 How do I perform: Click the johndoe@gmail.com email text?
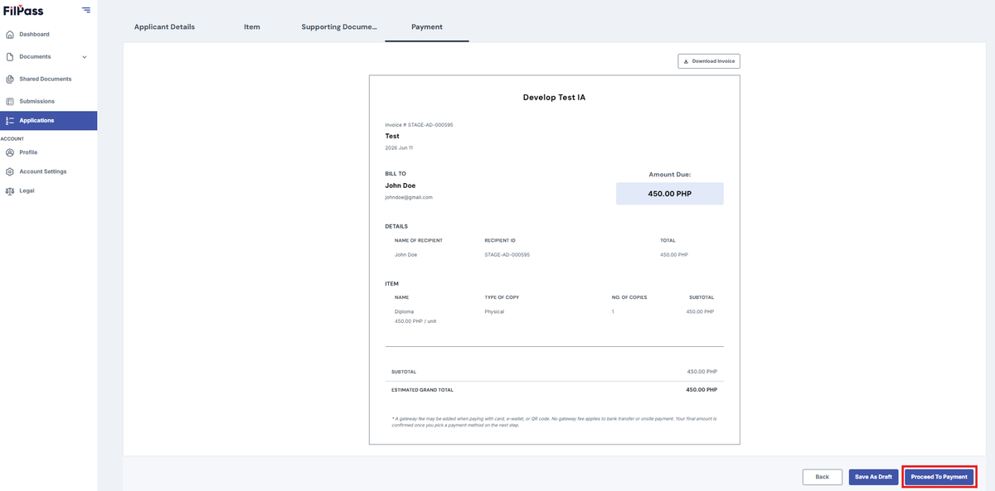click(409, 197)
